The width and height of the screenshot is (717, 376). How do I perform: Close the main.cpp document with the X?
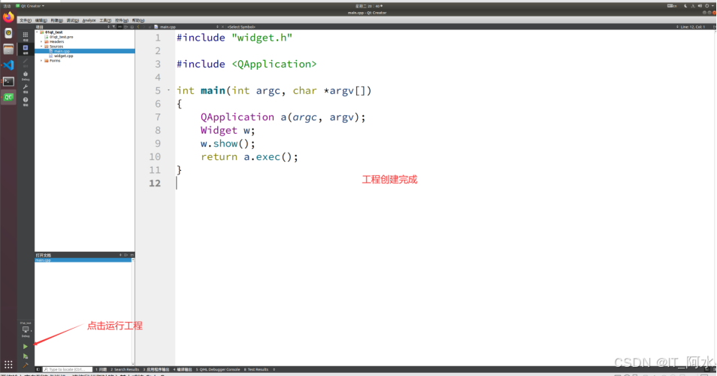222,27
